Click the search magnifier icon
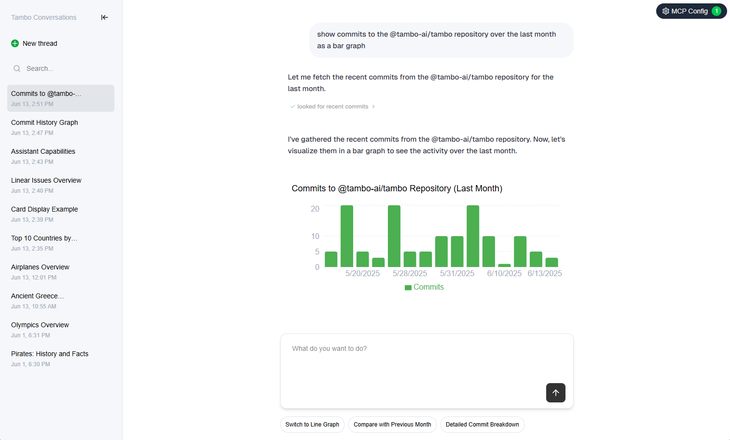 coord(17,68)
